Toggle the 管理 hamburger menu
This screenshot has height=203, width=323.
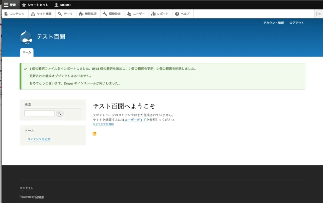pyautogui.click(x=10, y=5)
